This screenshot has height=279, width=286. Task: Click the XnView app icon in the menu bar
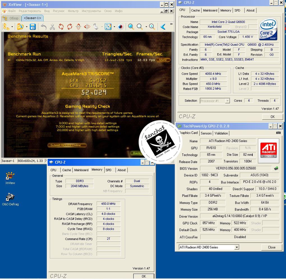click(4, 11)
